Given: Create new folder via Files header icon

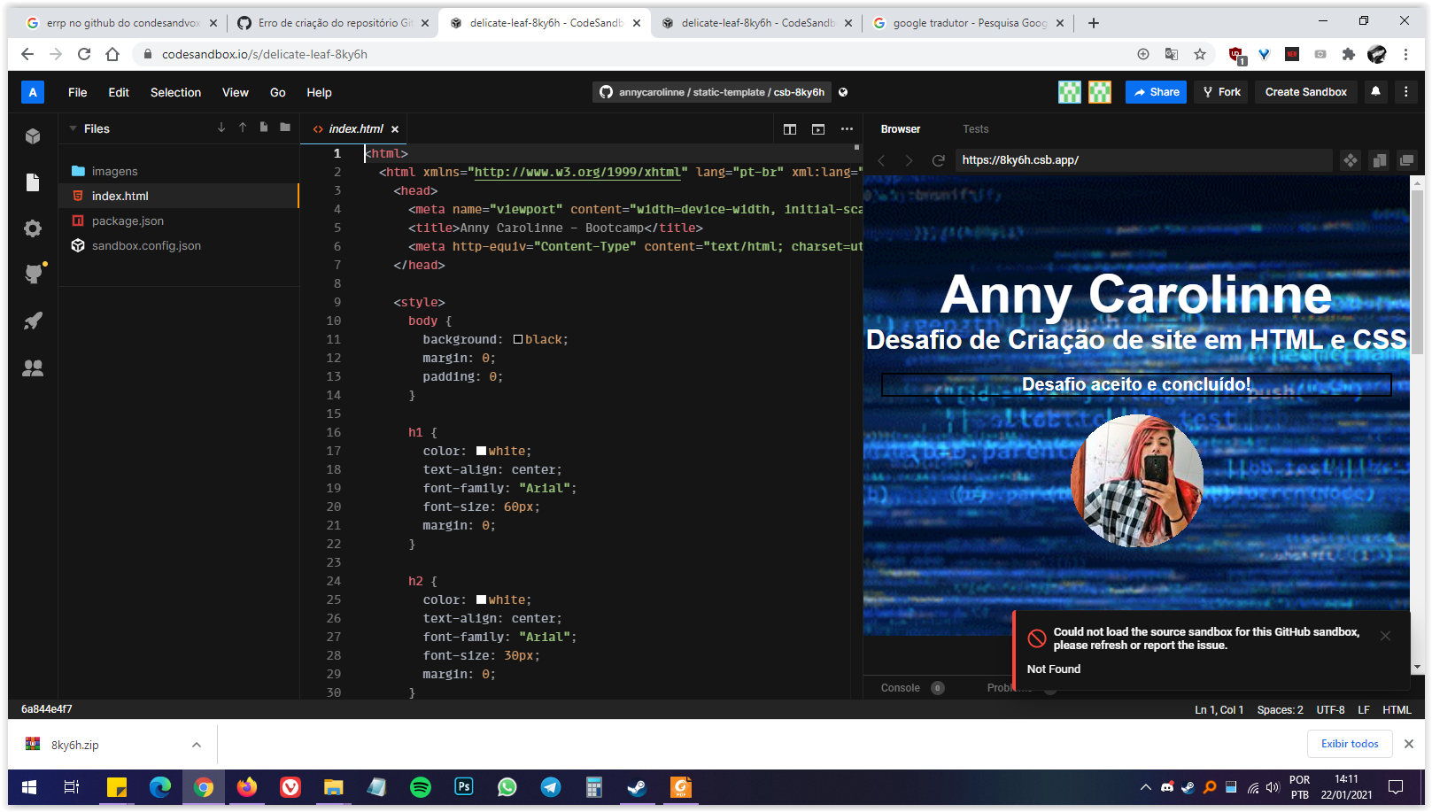Looking at the screenshot, I should coord(285,128).
